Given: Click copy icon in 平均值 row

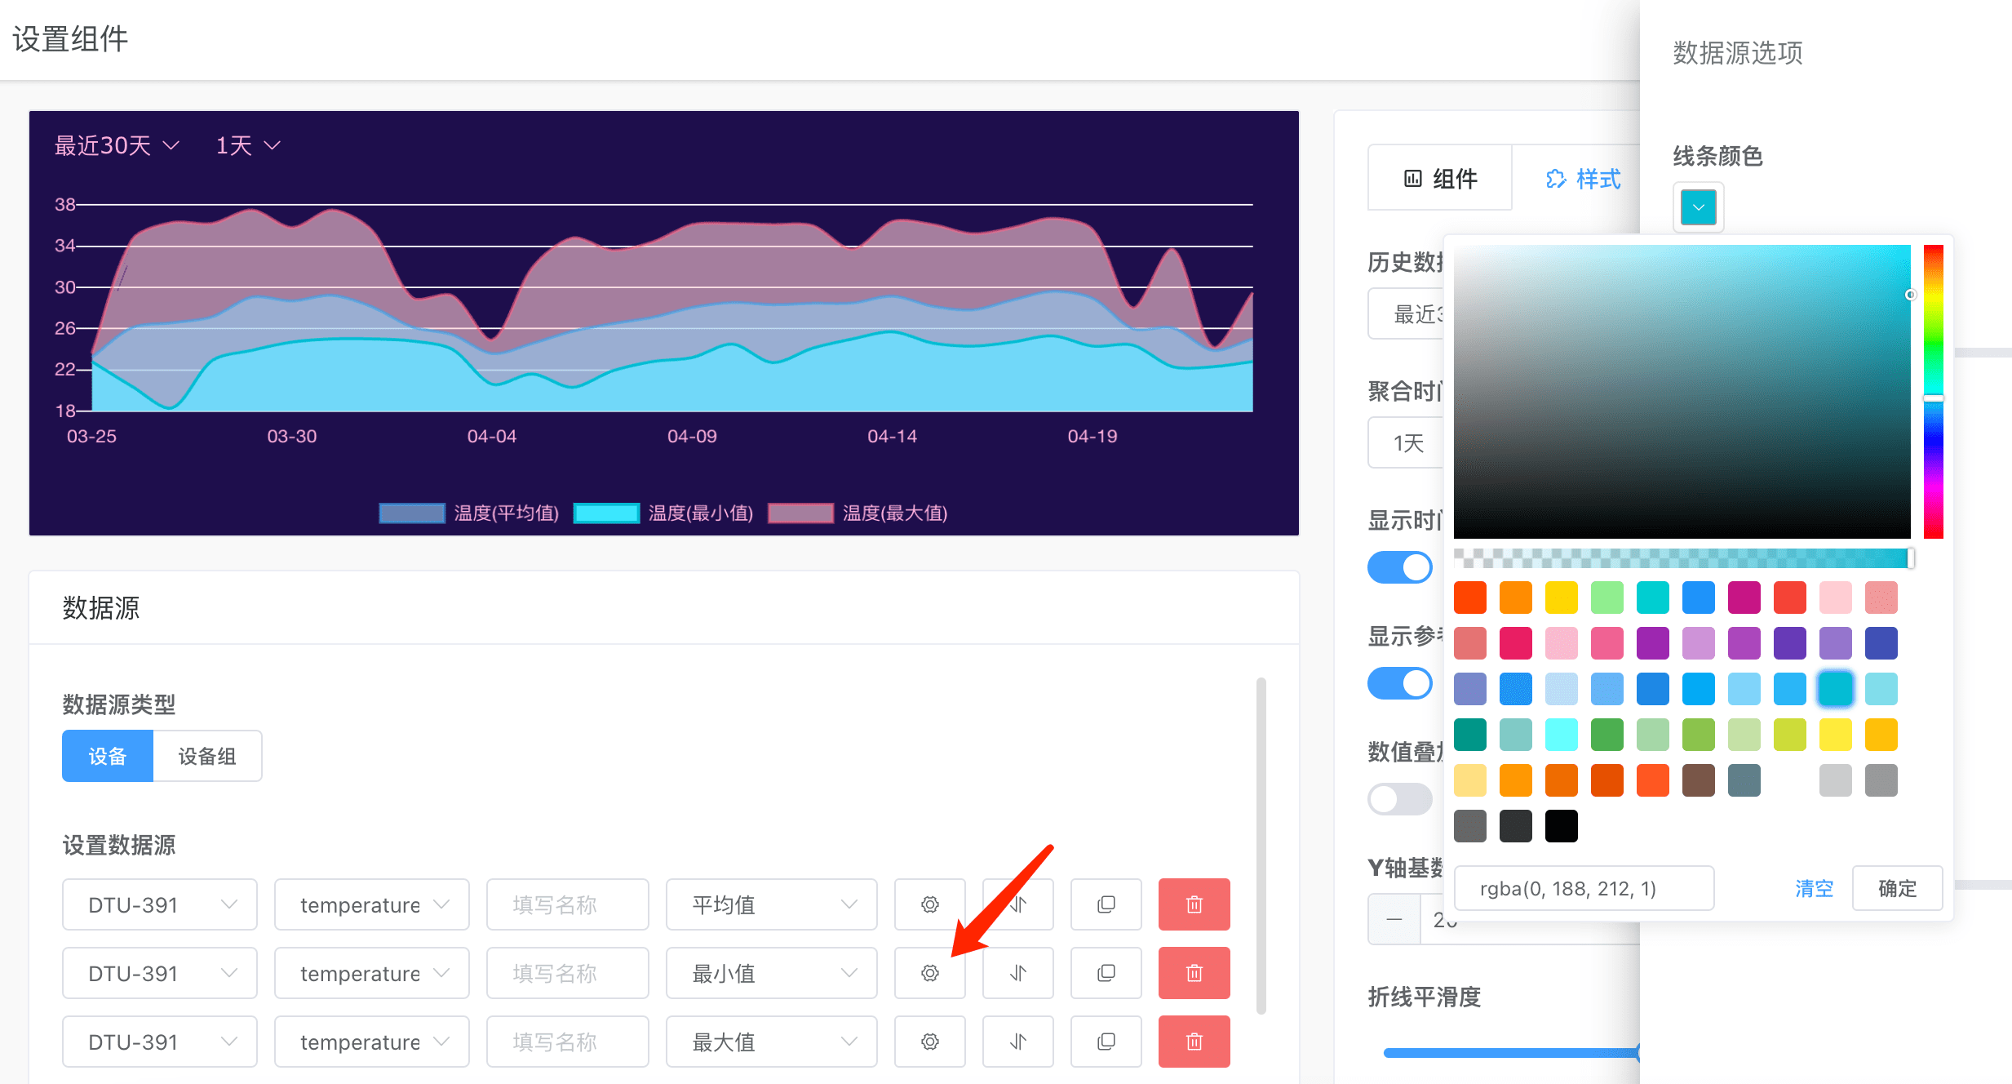Looking at the screenshot, I should [x=1106, y=904].
